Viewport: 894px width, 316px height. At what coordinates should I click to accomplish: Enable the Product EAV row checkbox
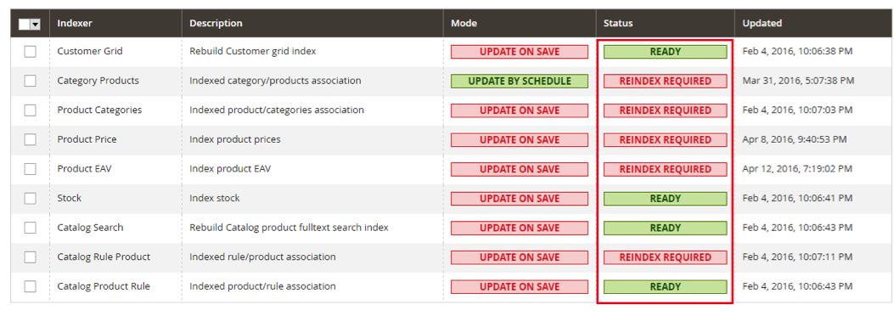pyautogui.click(x=31, y=169)
